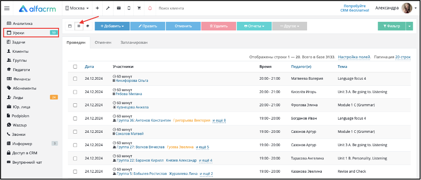Open the Настройка полей link
This screenshot has height=180, width=421.
click(x=354, y=57)
